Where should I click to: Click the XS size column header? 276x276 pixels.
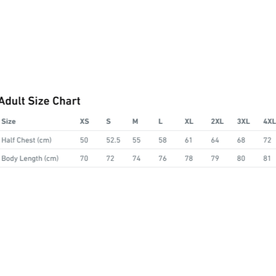[x=85, y=121]
